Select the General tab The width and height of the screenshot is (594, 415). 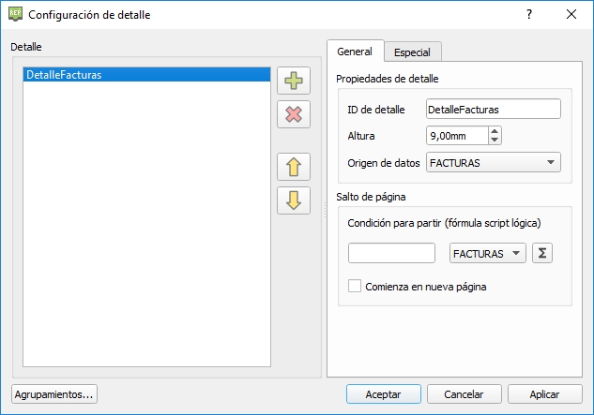[355, 52]
